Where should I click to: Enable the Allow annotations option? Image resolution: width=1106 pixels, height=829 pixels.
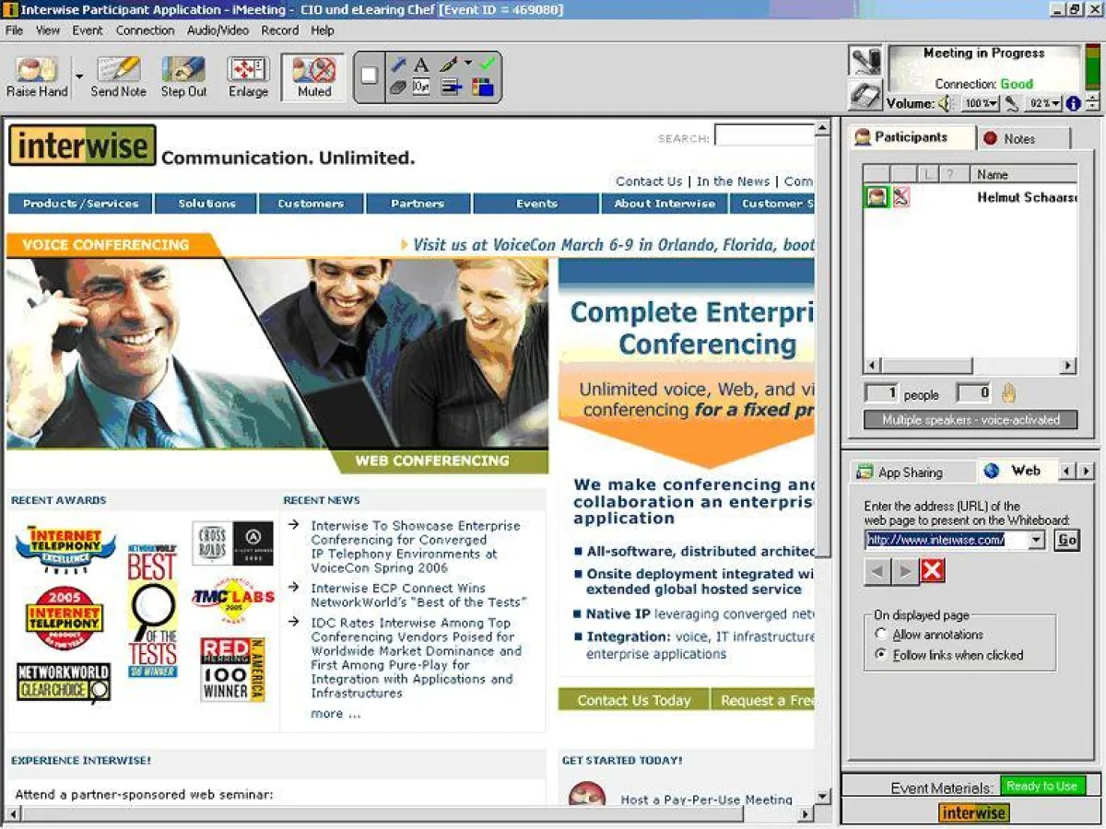click(882, 633)
